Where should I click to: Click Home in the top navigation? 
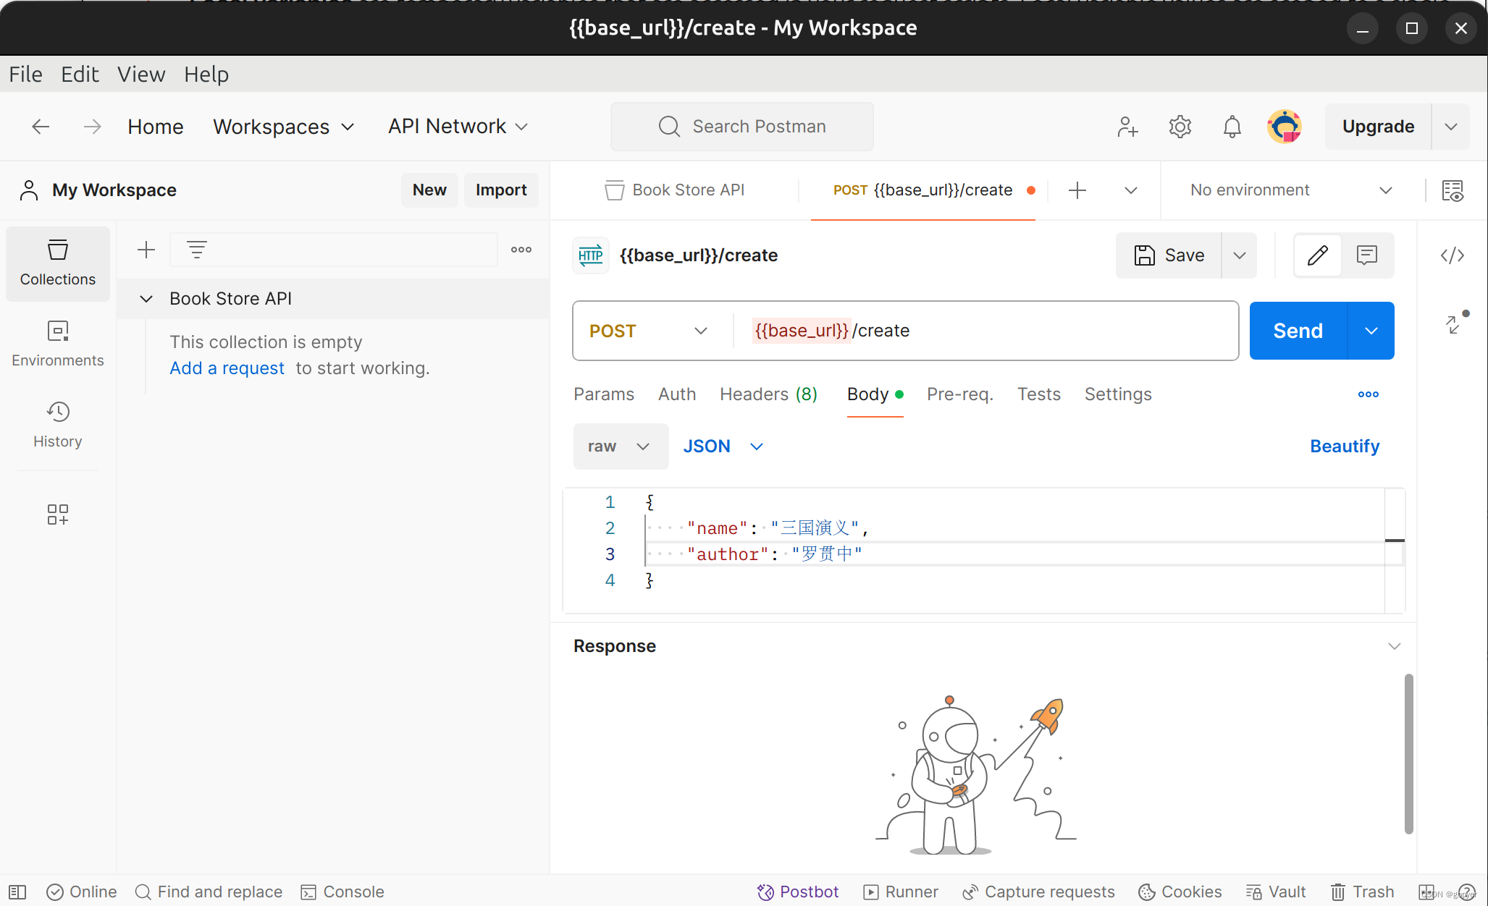pos(156,127)
